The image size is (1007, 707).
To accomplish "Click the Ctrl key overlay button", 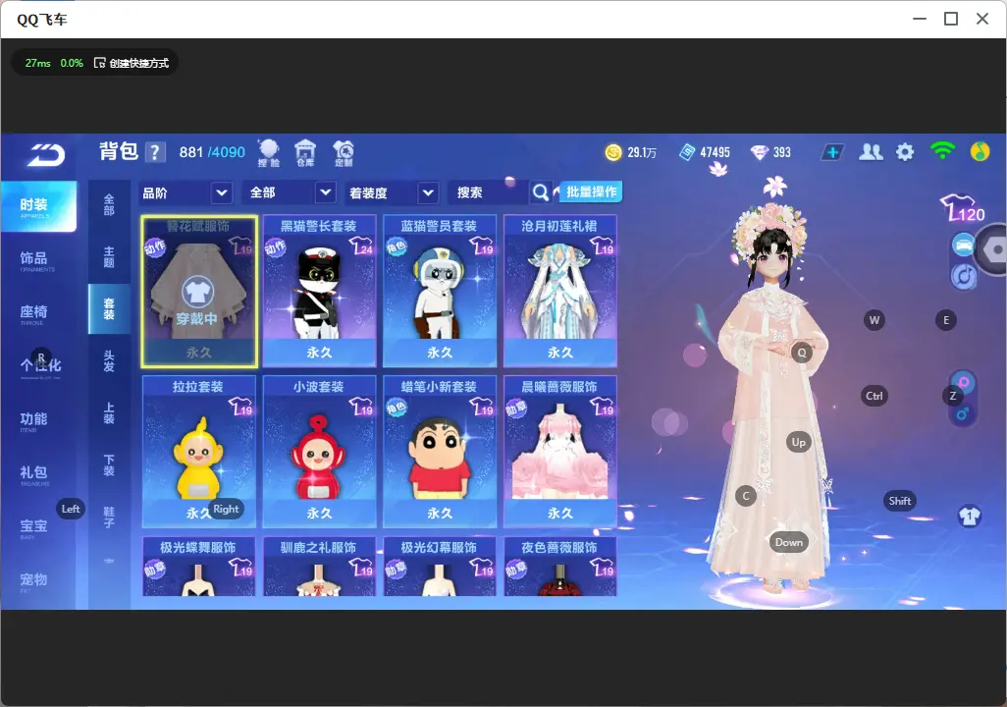I will [x=874, y=396].
